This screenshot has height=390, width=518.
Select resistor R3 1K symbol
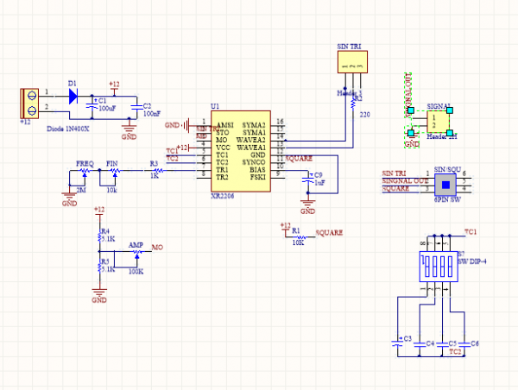coord(159,170)
